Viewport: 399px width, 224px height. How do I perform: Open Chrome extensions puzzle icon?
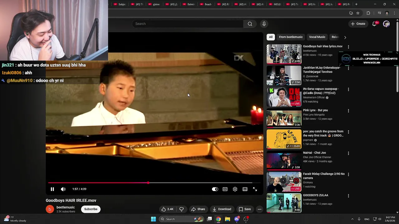[x=368, y=13]
